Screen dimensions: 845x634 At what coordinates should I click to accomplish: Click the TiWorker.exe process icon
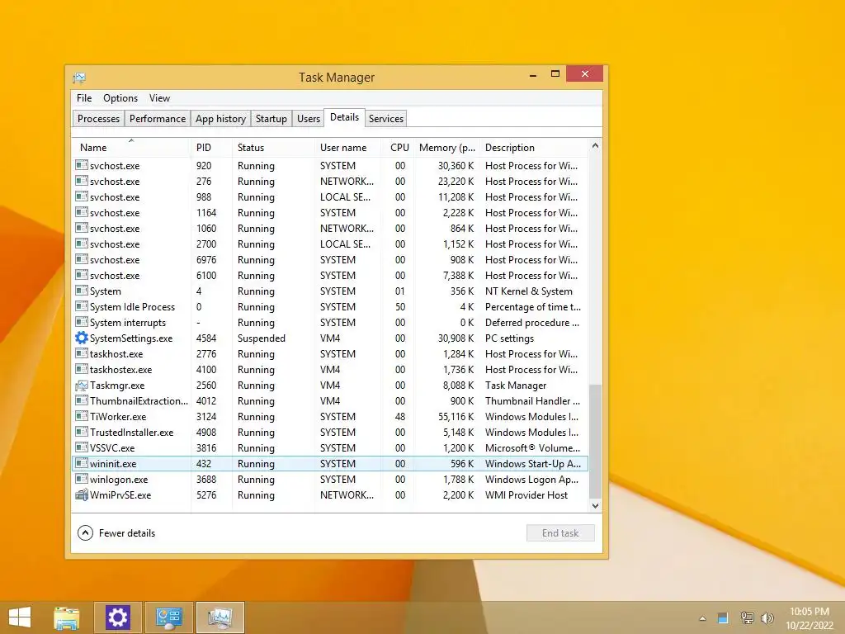82,417
